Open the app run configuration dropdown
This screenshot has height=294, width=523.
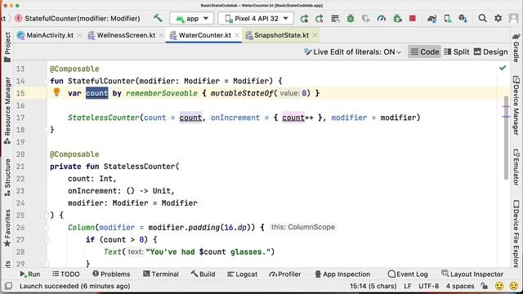(192, 18)
